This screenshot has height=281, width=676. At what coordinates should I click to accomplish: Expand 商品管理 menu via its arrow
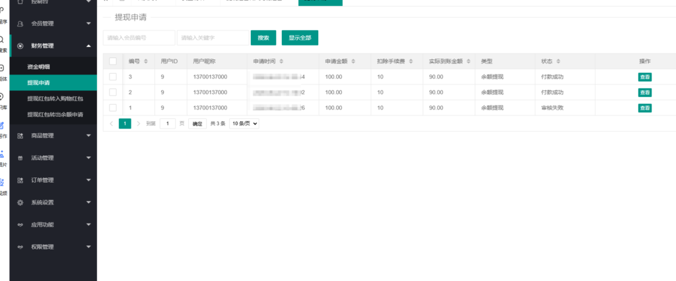(88, 136)
